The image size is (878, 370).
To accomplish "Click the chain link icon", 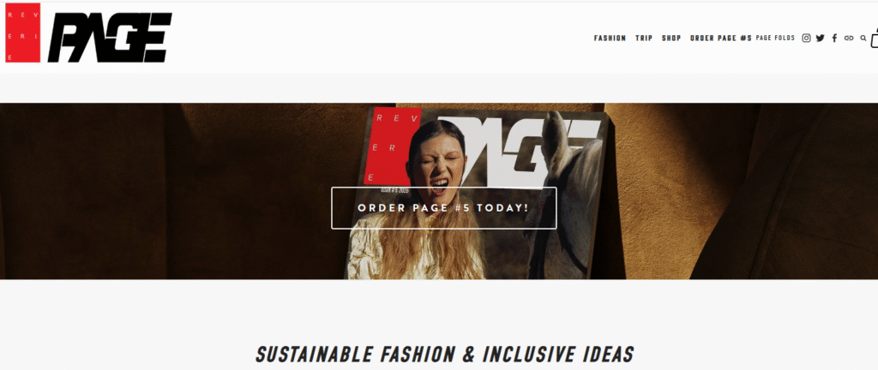I will click(849, 38).
